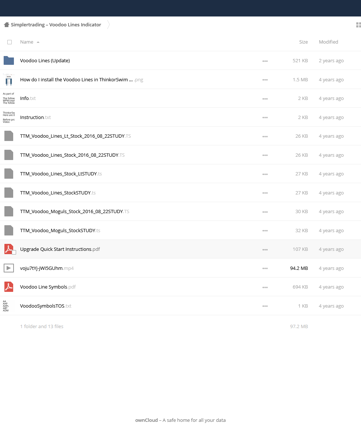Viewport: 361px width, 431px height.
Task: Click the "1 folder and 13 files" summary
Action: point(42,326)
